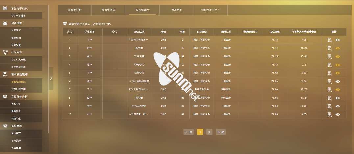The width and height of the screenshot is (354, 154).
Task: Switch to the 关爱学生 tab
Action: coord(176,10)
